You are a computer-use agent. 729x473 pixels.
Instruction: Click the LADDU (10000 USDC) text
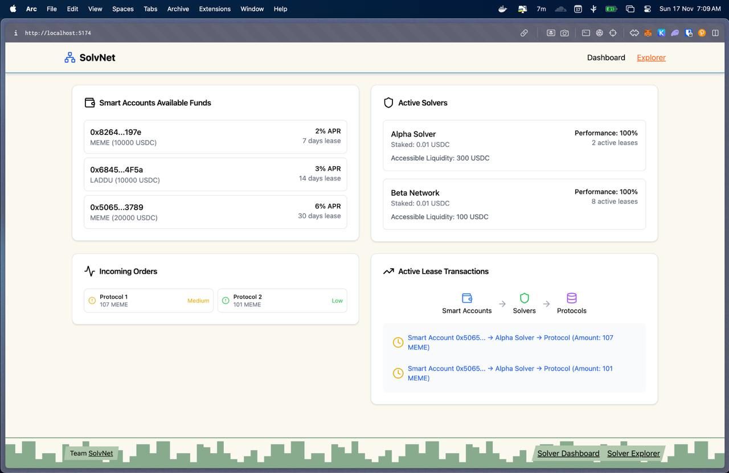coord(125,180)
